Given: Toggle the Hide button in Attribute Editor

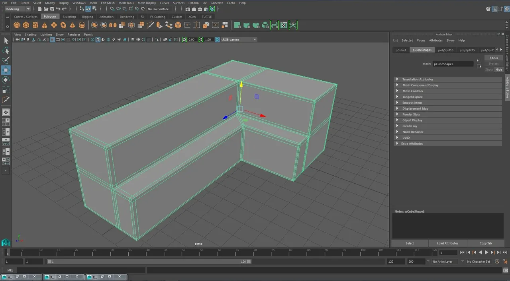Looking at the screenshot, I should click(x=498, y=70).
